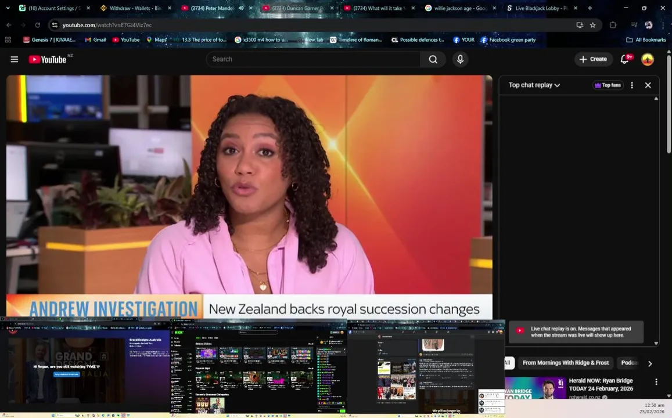Go back to the previous page
Viewport: 672px width, 418px height.
pos(9,25)
